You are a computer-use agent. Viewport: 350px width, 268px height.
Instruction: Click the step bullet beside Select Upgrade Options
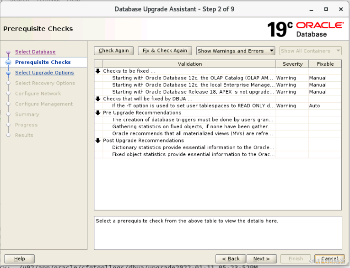(x=9, y=73)
